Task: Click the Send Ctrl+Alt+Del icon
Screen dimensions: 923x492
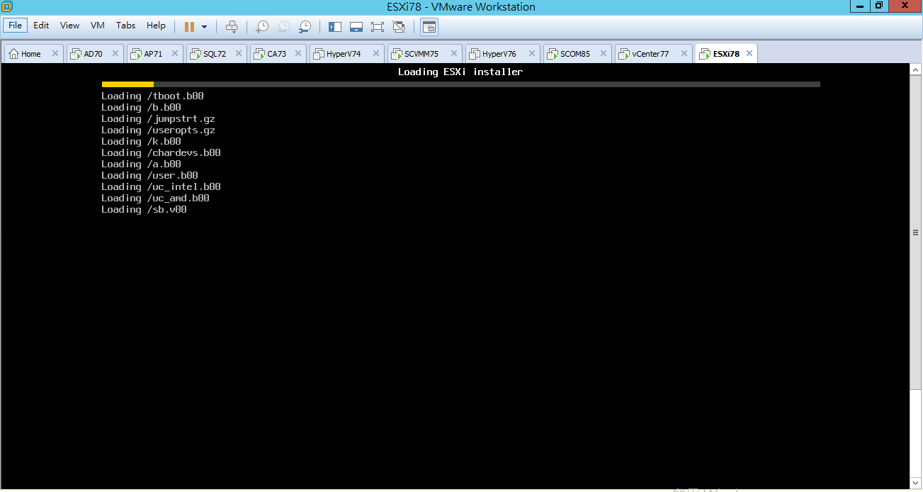Action: (231, 27)
